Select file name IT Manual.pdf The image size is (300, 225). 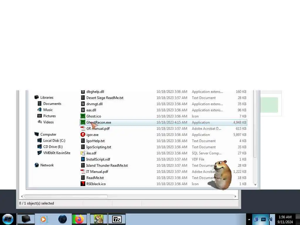tap(97, 171)
